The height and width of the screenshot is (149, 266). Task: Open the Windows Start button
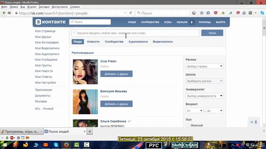5,145
